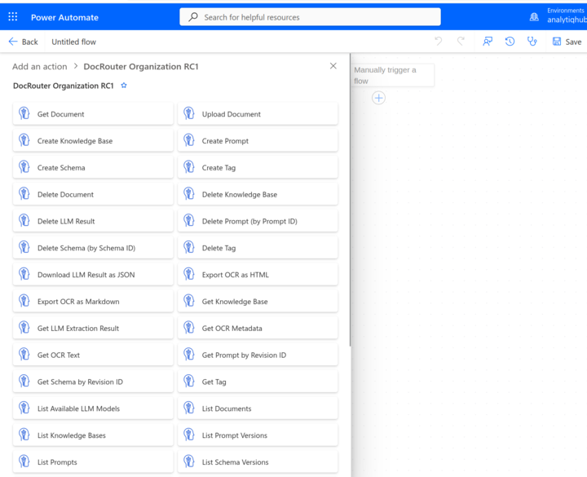Open the feedback person icon
Screen dimensions: 587x477
[488, 42]
